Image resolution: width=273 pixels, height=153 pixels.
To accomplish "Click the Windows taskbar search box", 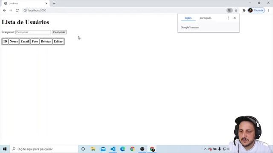I will (x=44, y=149).
